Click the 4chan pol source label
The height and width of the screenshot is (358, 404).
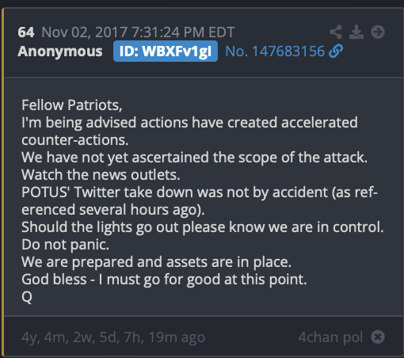tap(330, 337)
